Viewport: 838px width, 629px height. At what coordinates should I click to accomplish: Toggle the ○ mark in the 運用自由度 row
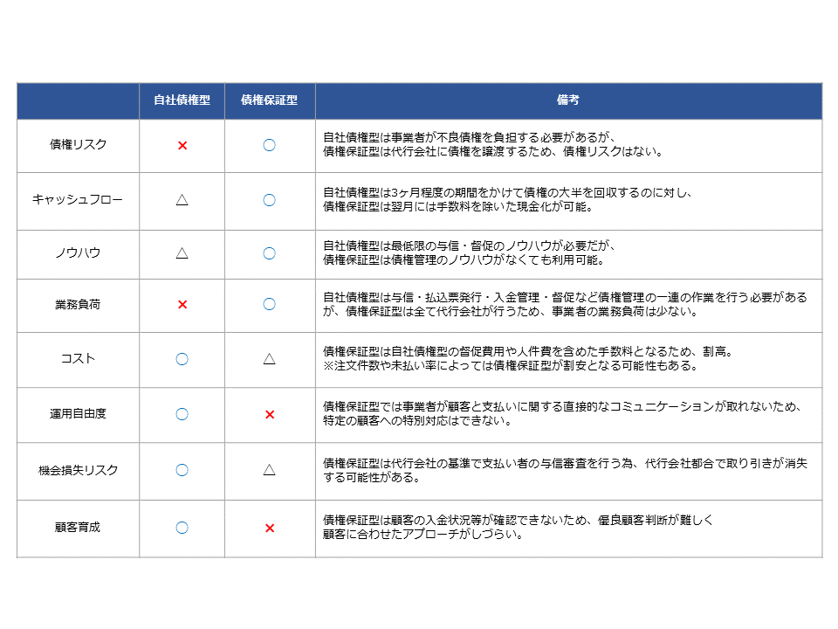point(182,414)
